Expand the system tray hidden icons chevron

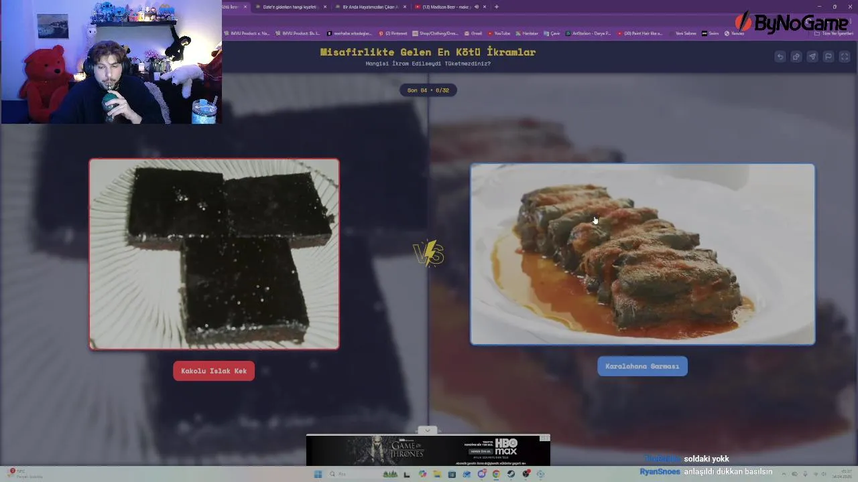point(784,474)
